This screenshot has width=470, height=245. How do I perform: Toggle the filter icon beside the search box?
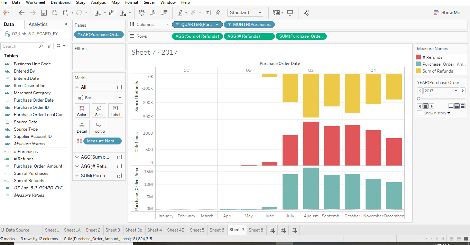click(x=48, y=46)
